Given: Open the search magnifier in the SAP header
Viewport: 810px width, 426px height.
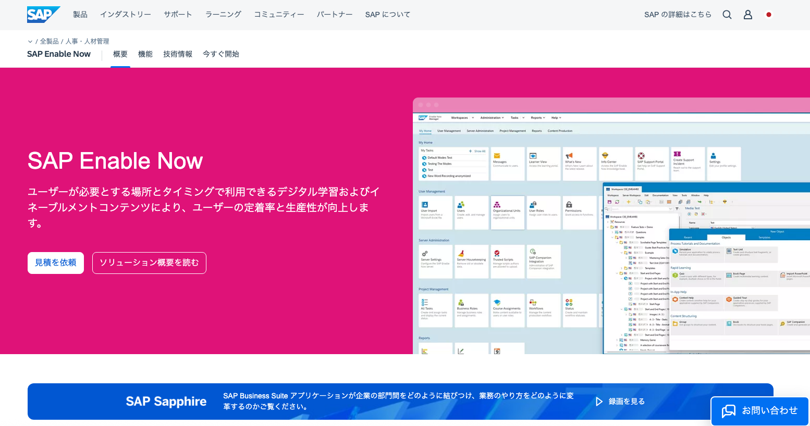Looking at the screenshot, I should [727, 15].
